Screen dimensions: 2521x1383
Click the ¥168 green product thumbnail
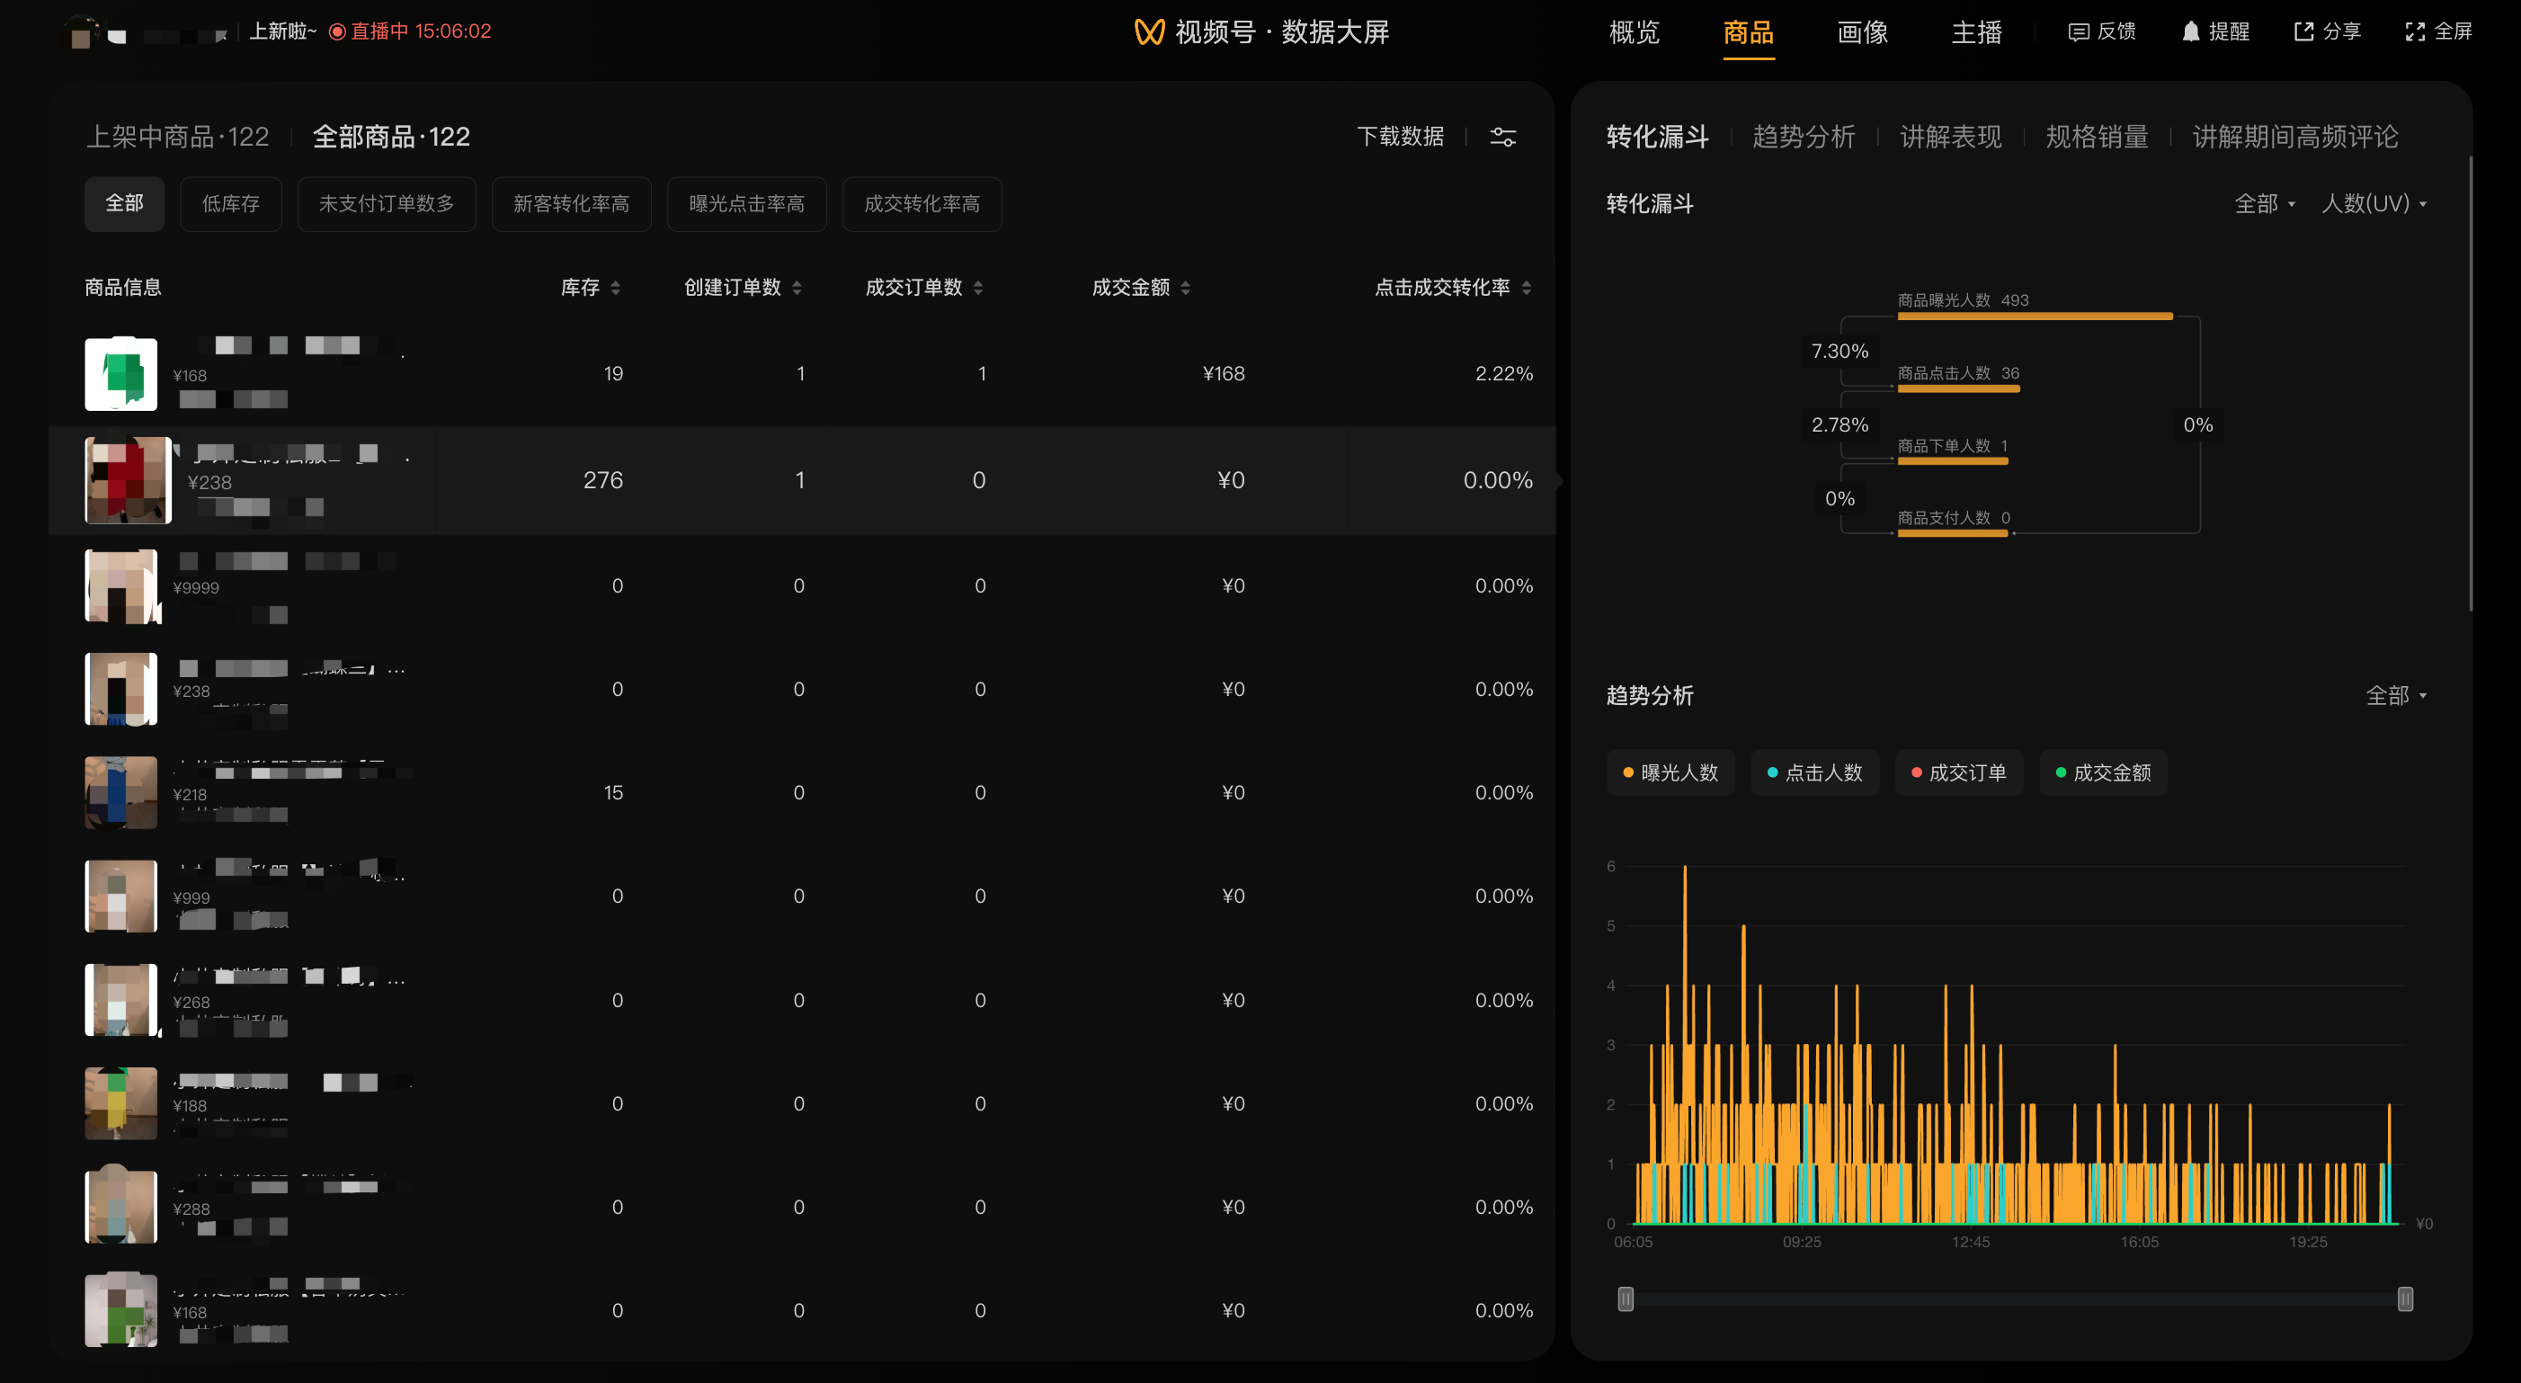pyautogui.click(x=121, y=374)
